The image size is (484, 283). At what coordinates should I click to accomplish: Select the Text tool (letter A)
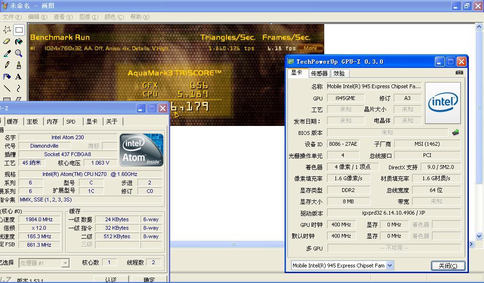click(x=19, y=77)
